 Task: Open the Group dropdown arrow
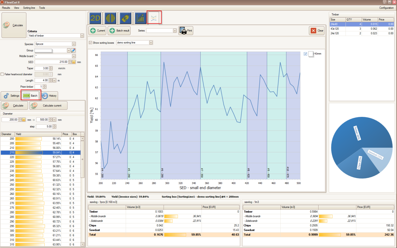pos(69,50)
